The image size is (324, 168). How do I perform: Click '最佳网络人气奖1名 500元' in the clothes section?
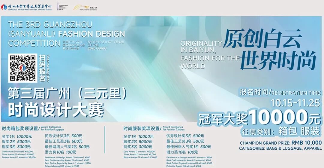[189, 147]
